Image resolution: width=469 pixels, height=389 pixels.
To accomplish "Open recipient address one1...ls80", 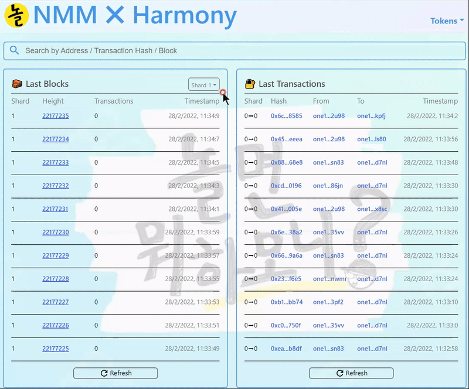I will [372, 139].
